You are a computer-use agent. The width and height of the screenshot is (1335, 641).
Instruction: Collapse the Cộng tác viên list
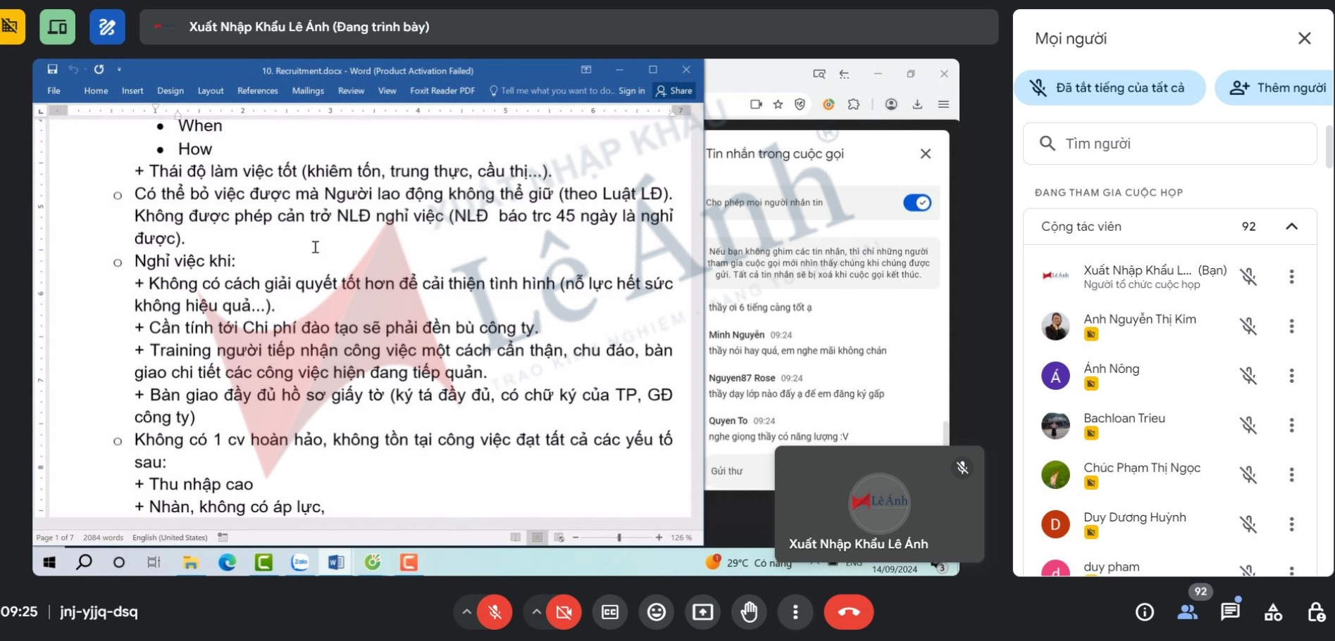coord(1291,227)
